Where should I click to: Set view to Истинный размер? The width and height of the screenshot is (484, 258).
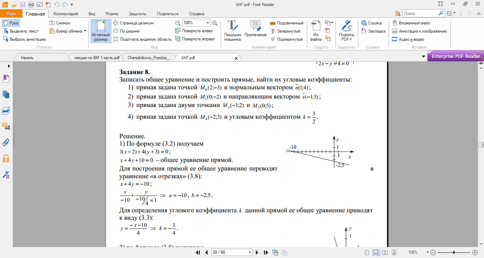pyautogui.click(x=101, y=31)
